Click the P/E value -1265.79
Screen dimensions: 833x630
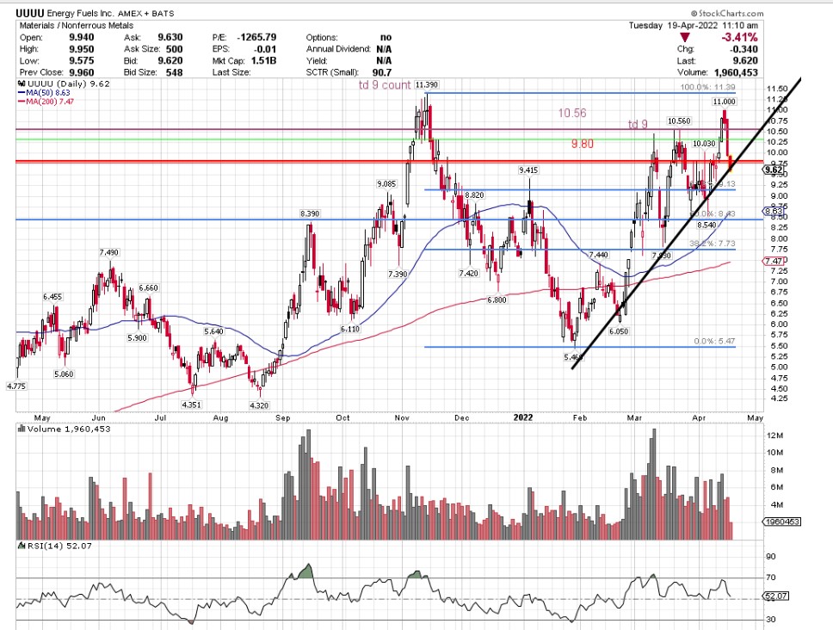pyautogui.click(x=256, y=37)
